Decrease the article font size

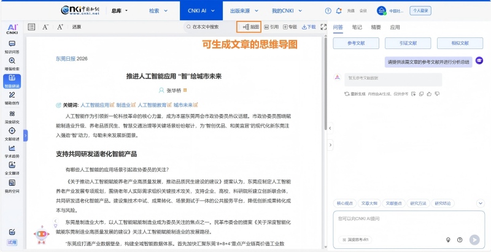45,27
